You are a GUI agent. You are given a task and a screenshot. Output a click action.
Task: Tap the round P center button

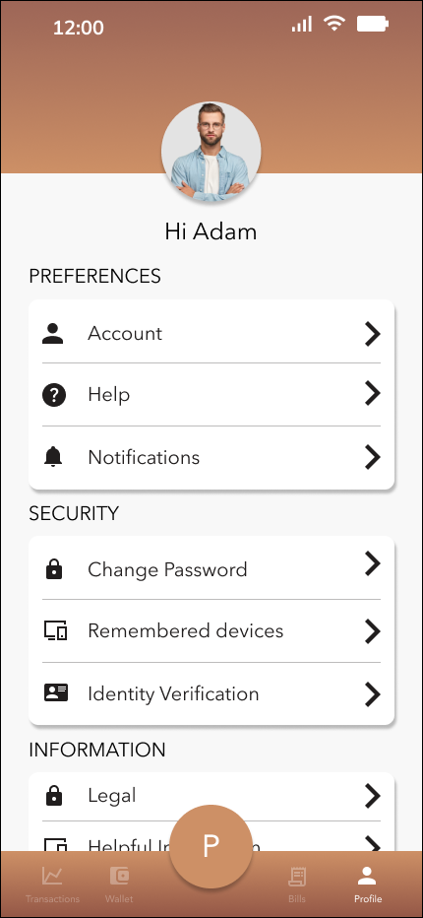211,846
